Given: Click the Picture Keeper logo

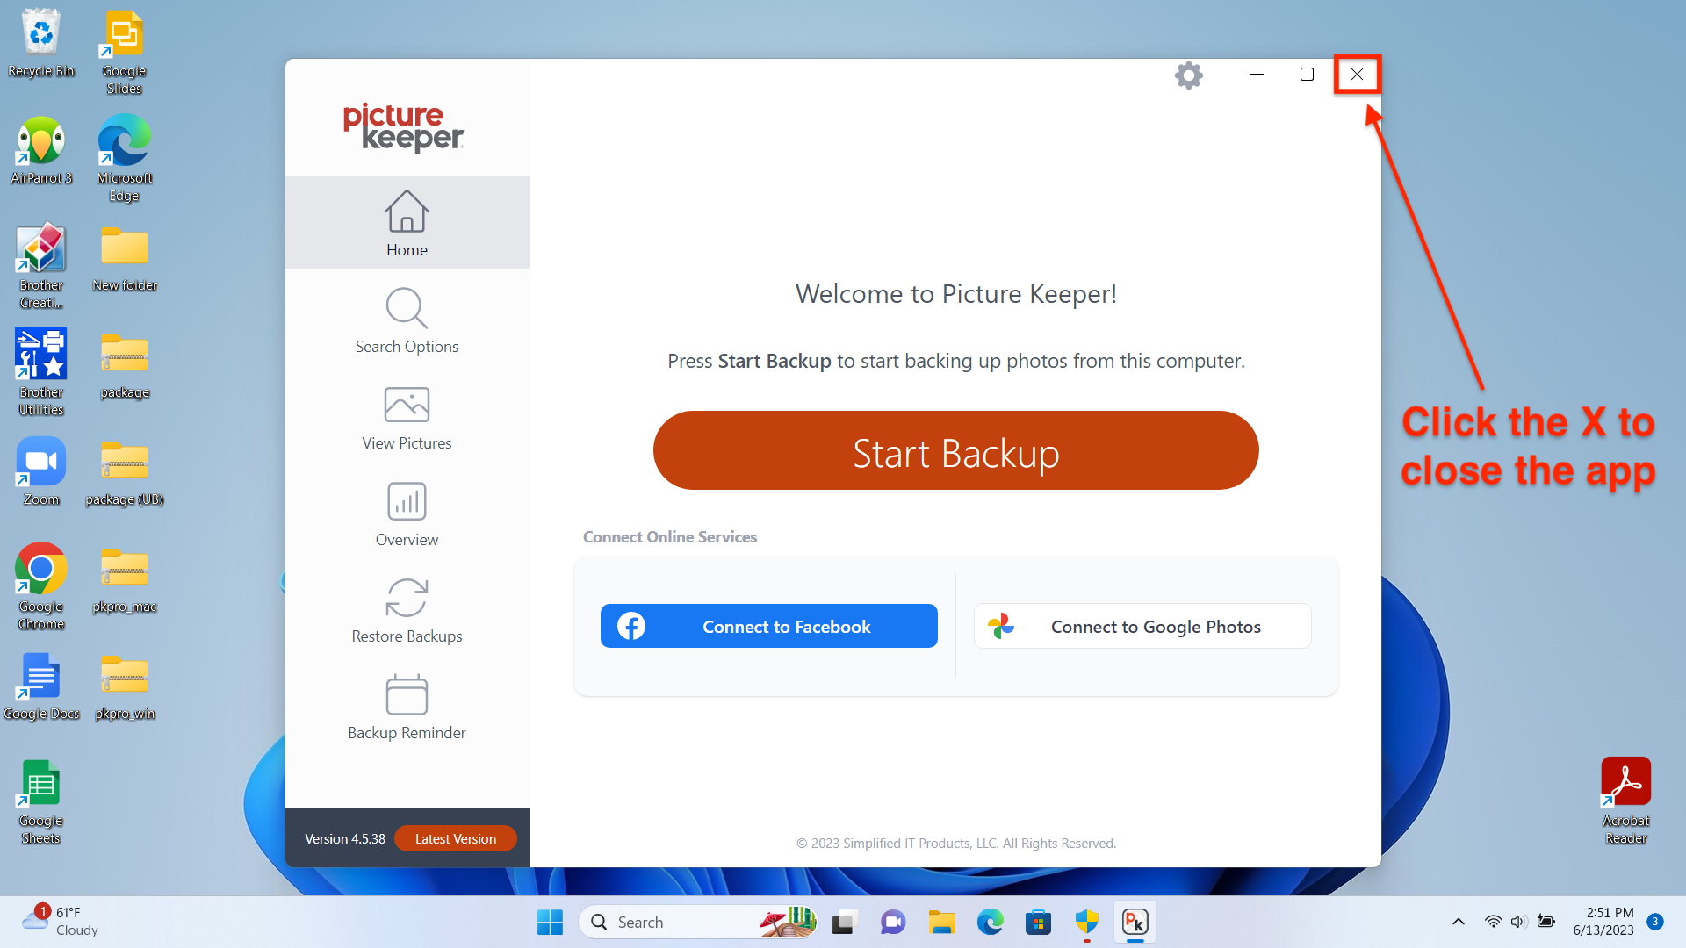Looking at the screenshot, I should (x=403, y=126).
